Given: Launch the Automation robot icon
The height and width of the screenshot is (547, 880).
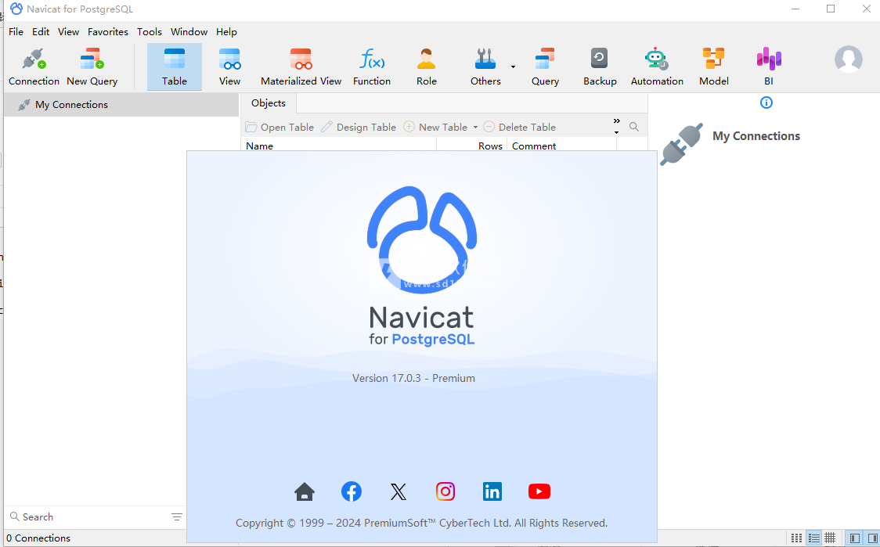Looking at the screenshot, I should pos(657,67).
